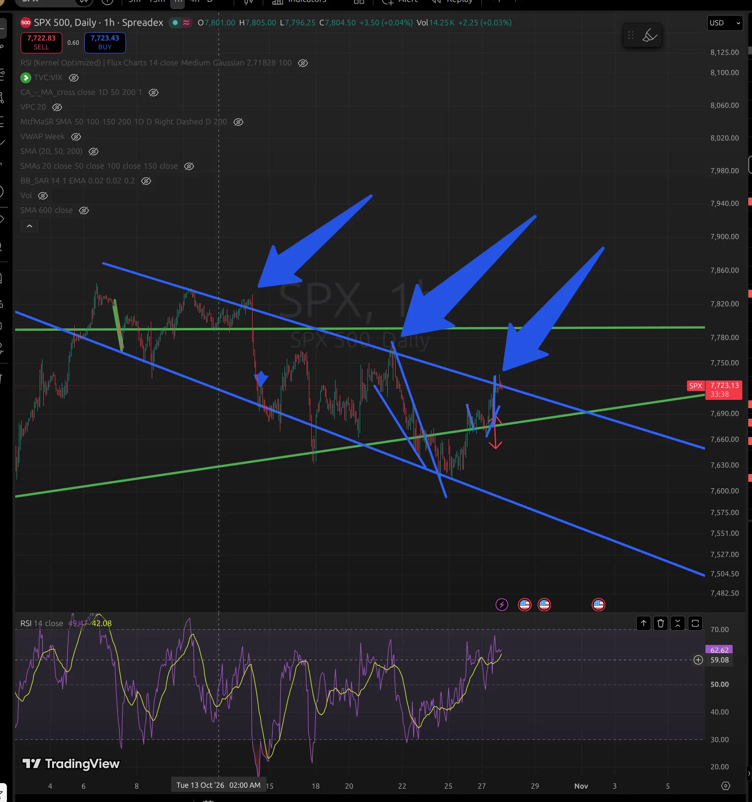
Task: Click the red SPX 500 symbol logo
Action: (x=26, y=23)
